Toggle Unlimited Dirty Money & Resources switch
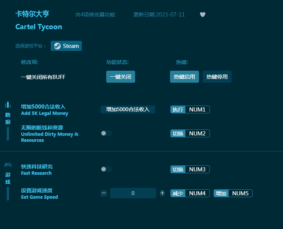 [106, 133]
